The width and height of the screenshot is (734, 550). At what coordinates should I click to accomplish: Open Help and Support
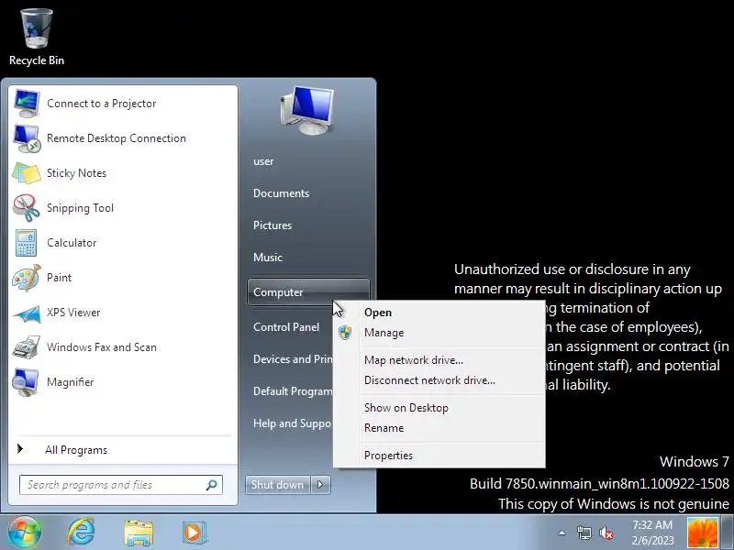(x=292, y=423)
